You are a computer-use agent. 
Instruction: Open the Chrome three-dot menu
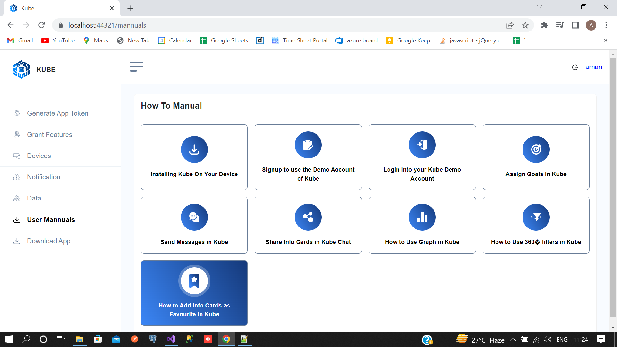coord(606,25)
